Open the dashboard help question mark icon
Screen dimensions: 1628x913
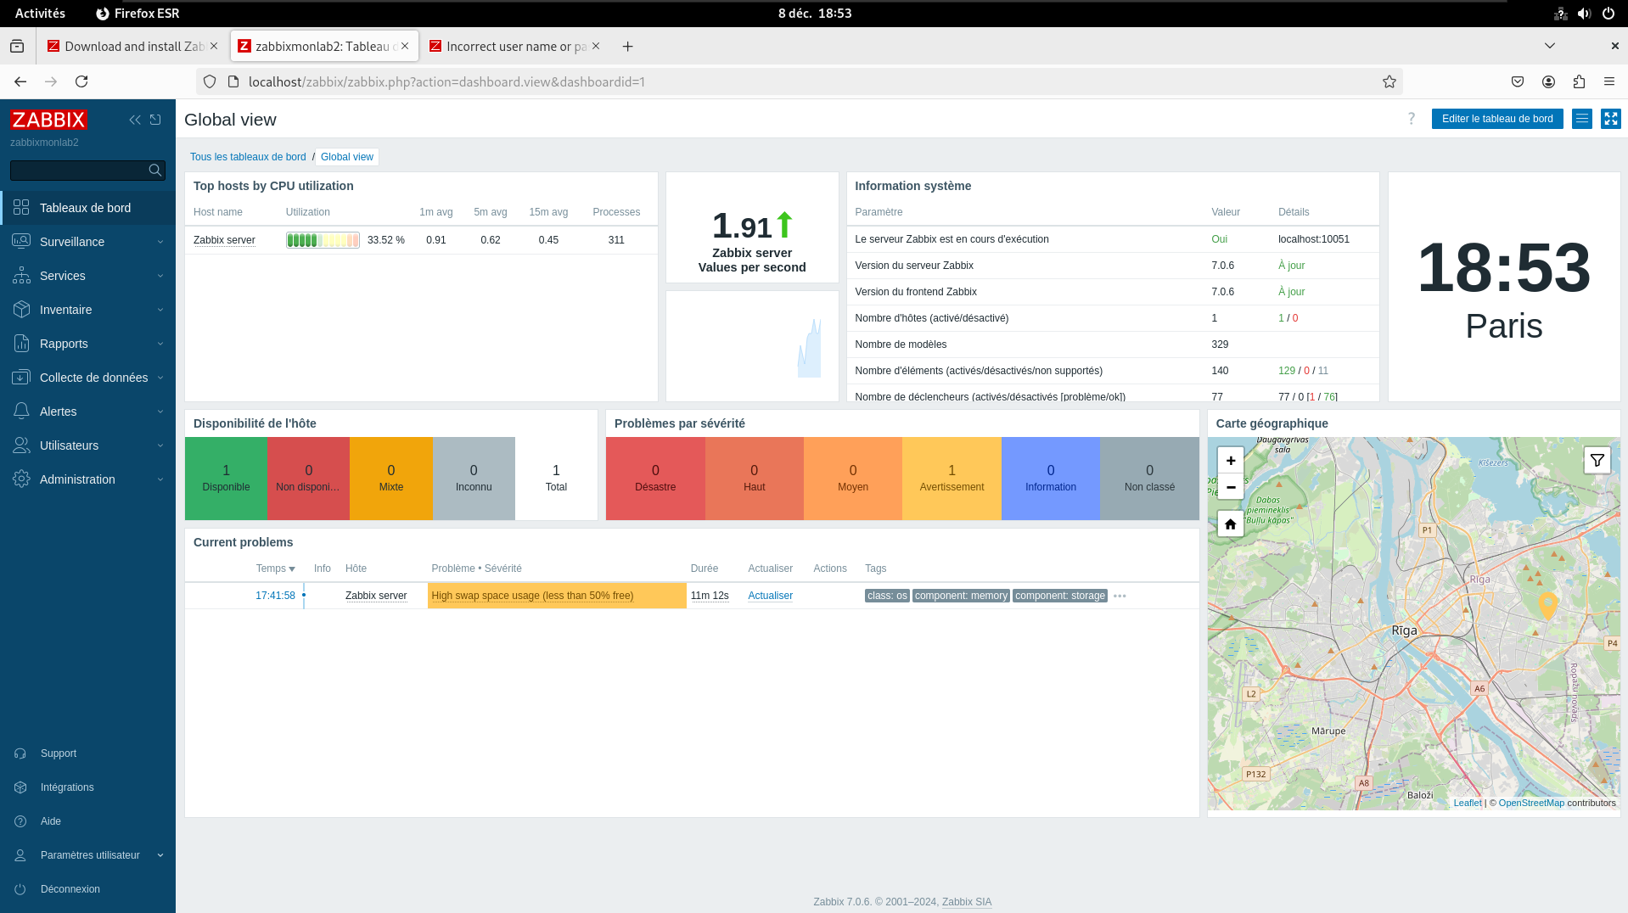(x=1411, y=119)
